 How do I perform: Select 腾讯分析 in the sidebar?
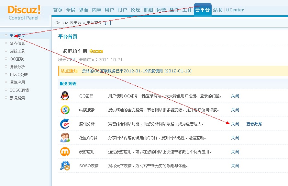(x=17, y=67)
